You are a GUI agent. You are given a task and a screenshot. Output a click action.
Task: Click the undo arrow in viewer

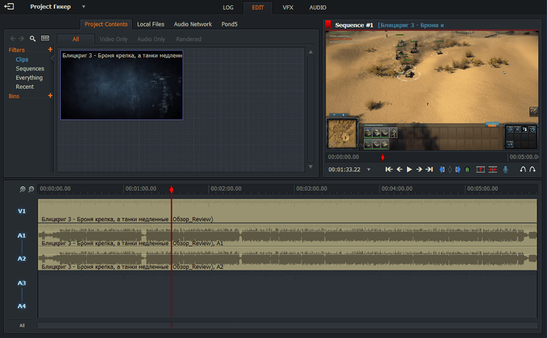[523, 169]
